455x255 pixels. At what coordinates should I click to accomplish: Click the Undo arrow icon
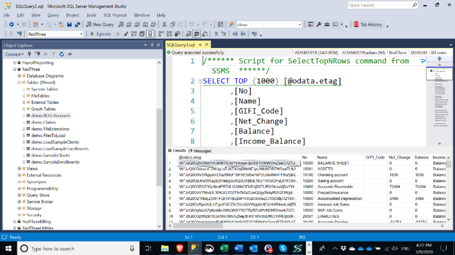click(192, 25)
